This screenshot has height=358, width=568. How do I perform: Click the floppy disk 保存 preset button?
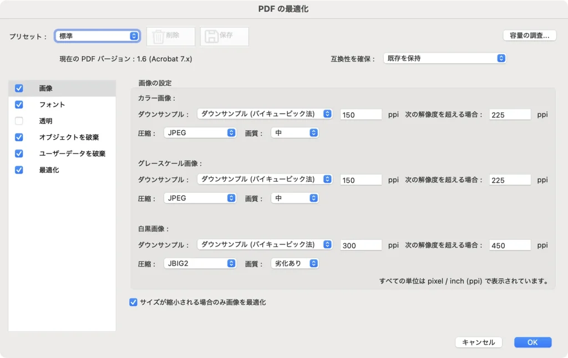[x=224, y=36]
